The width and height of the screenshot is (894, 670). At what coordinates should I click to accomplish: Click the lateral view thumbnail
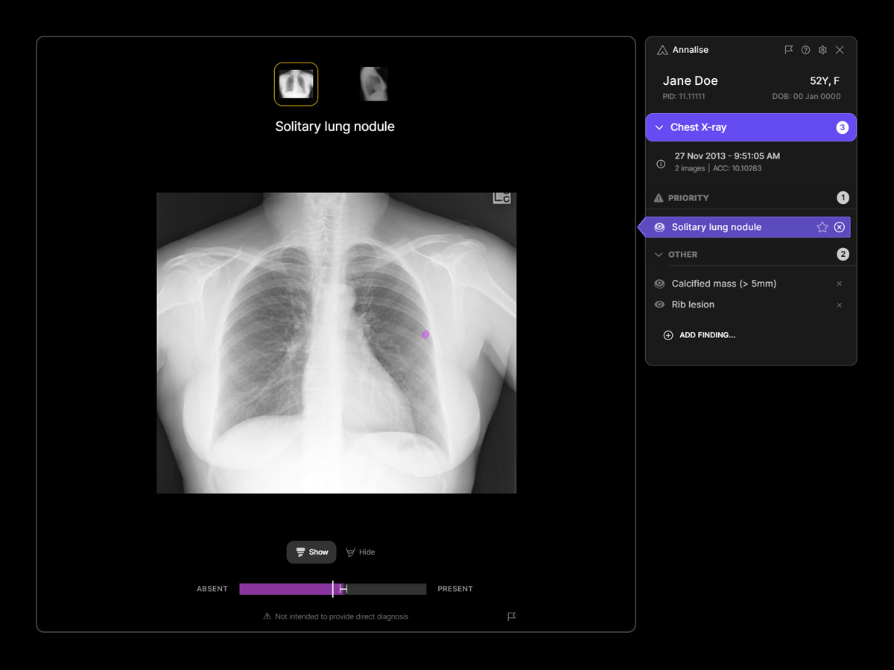tap(373, 83)
